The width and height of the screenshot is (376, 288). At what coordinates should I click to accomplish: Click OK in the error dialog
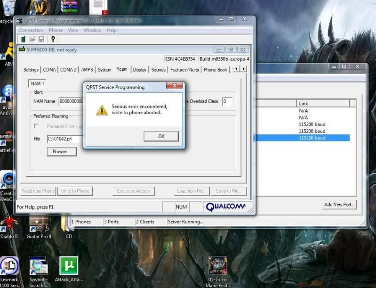[x=161, y=136]
